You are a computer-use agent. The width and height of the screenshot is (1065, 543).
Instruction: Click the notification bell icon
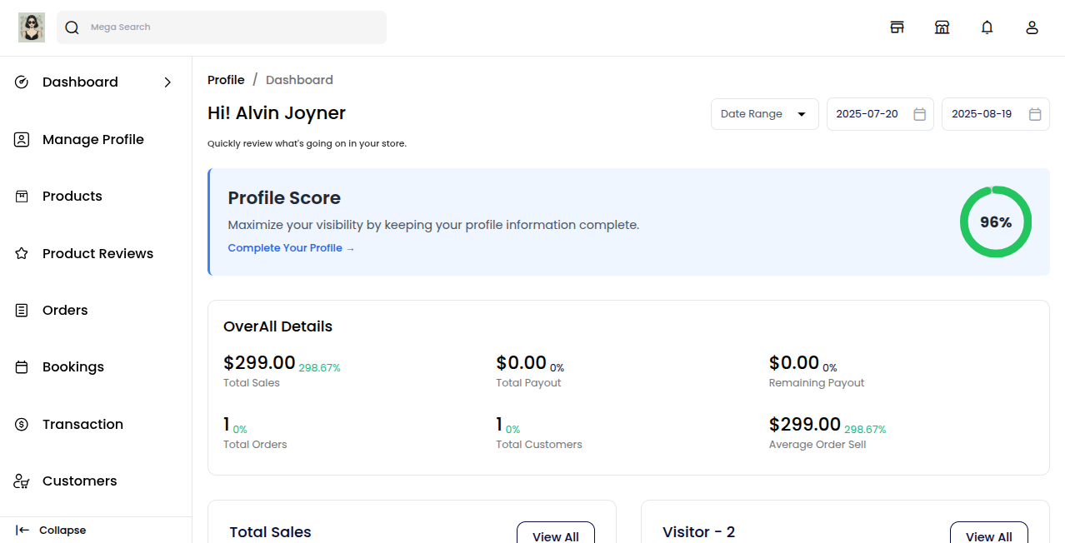click(x=987, y=27)
